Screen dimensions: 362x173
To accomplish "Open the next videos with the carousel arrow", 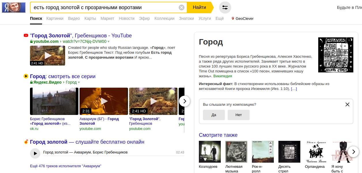I will [184, 101].
